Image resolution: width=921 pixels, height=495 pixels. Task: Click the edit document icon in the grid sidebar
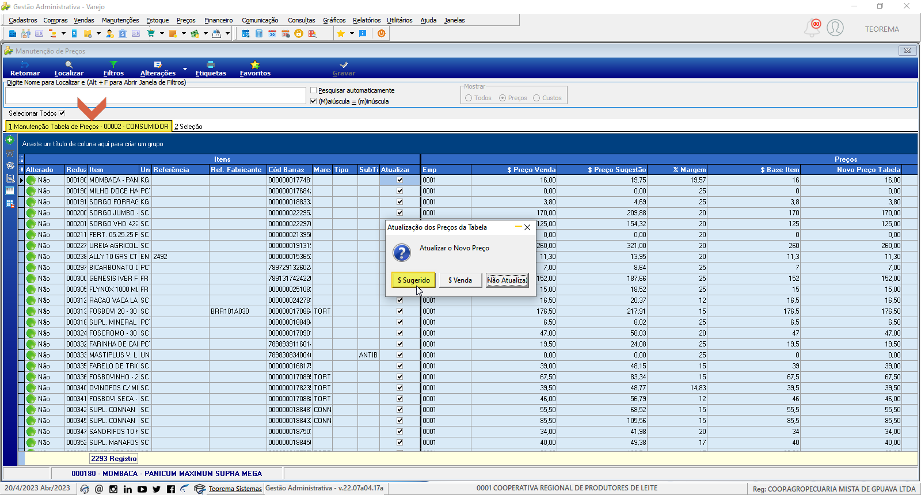(10, 178)
